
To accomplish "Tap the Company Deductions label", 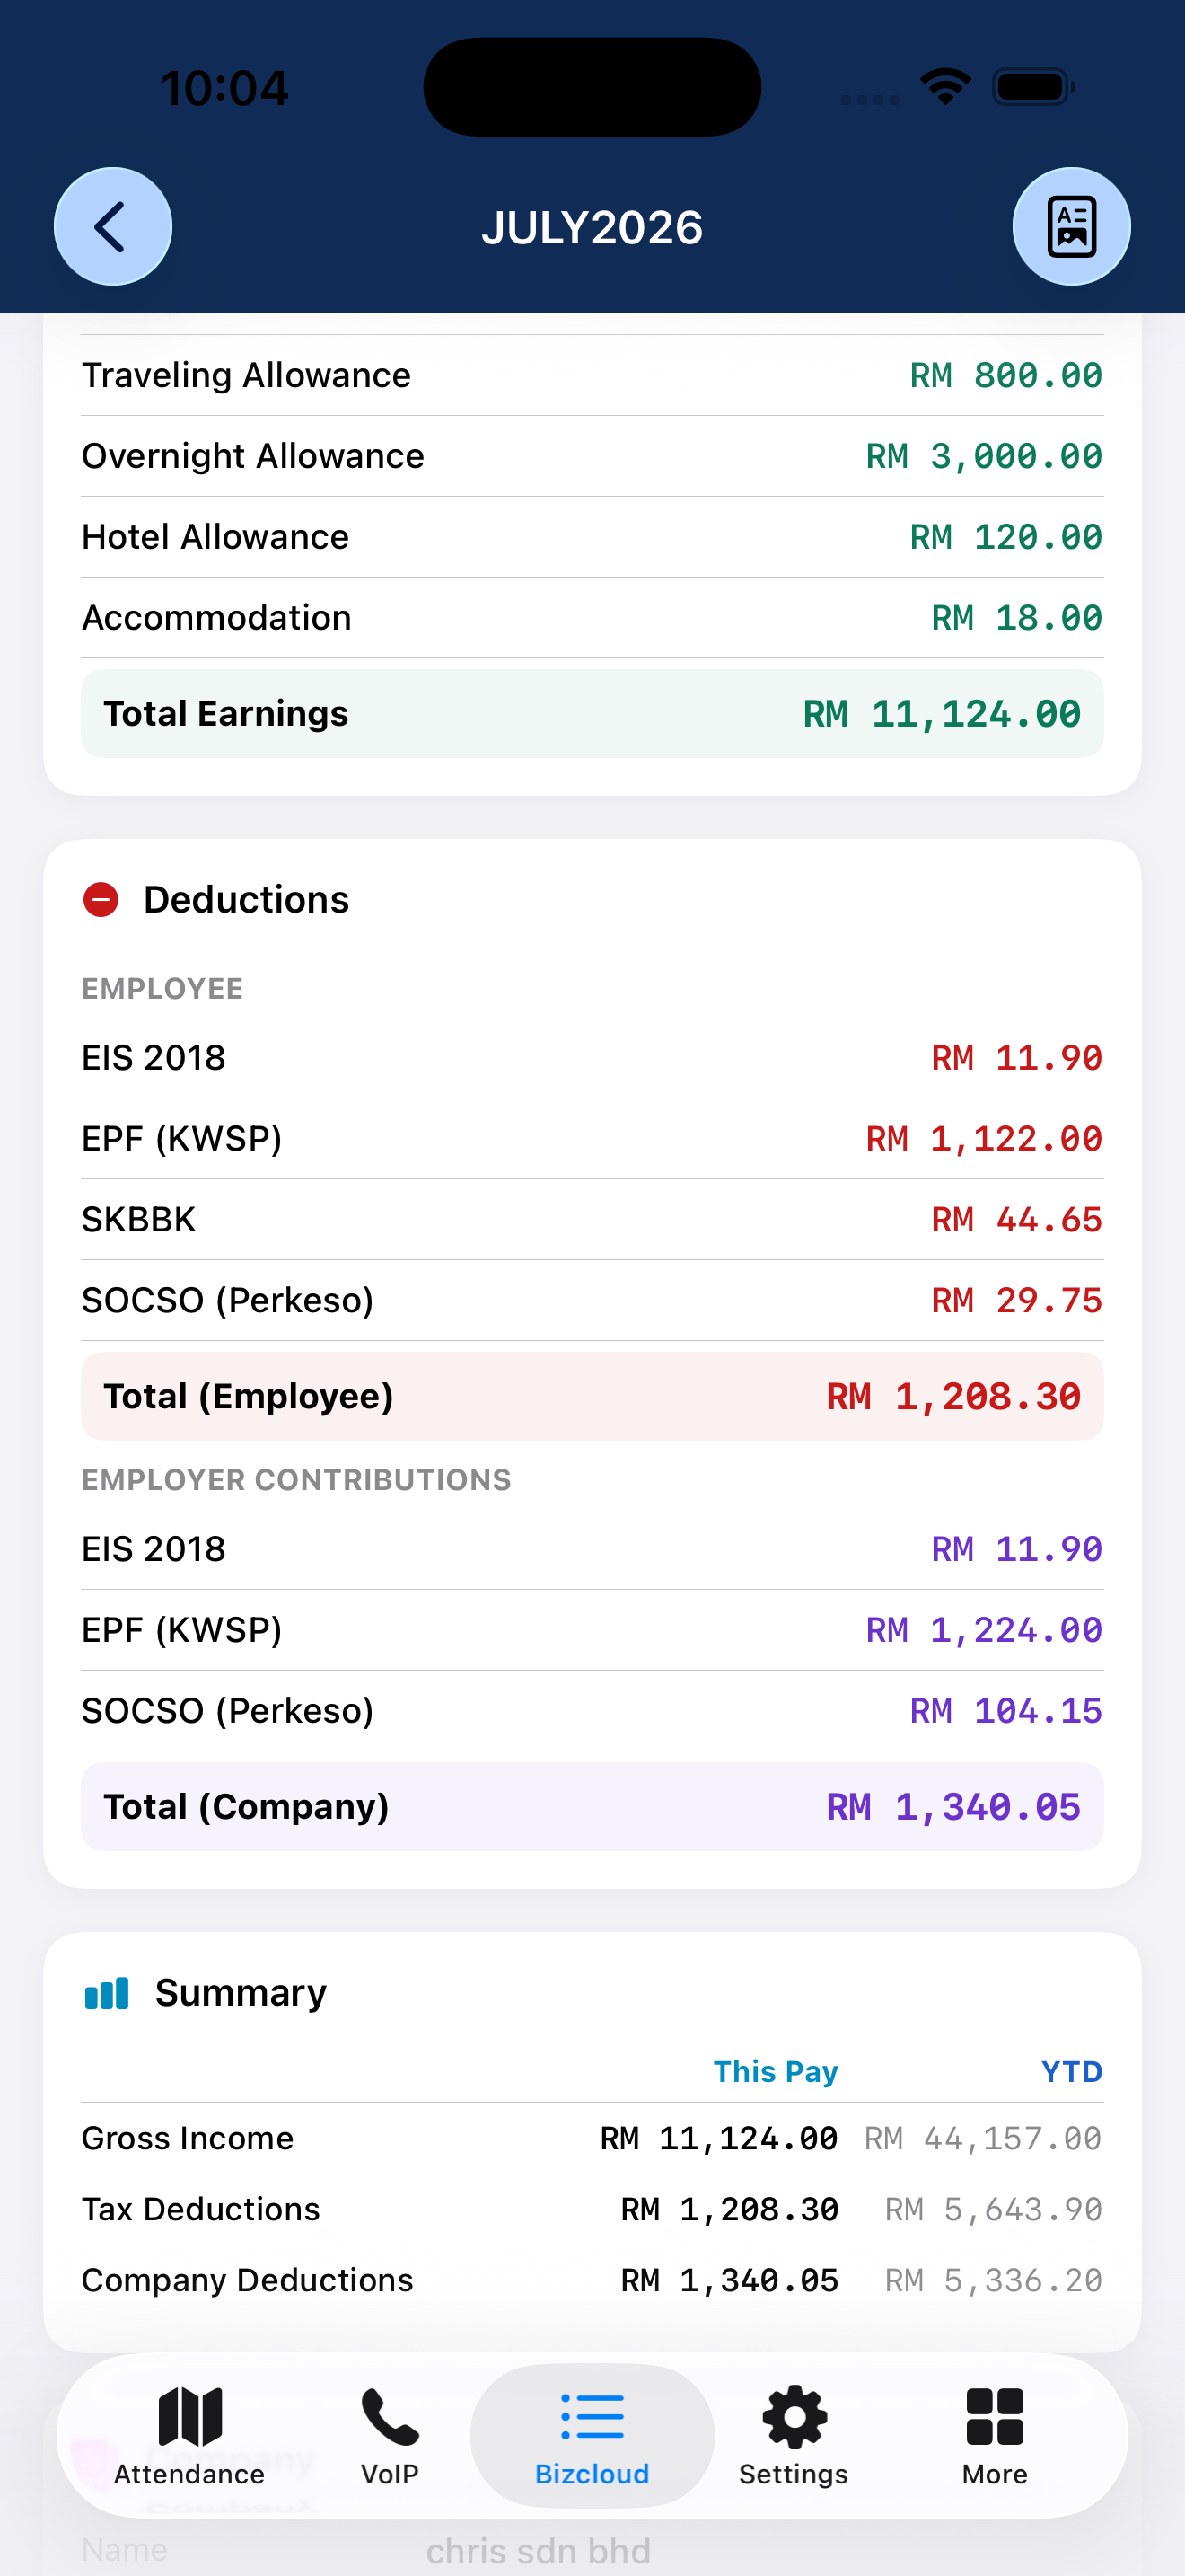I will pos(248,2280).
